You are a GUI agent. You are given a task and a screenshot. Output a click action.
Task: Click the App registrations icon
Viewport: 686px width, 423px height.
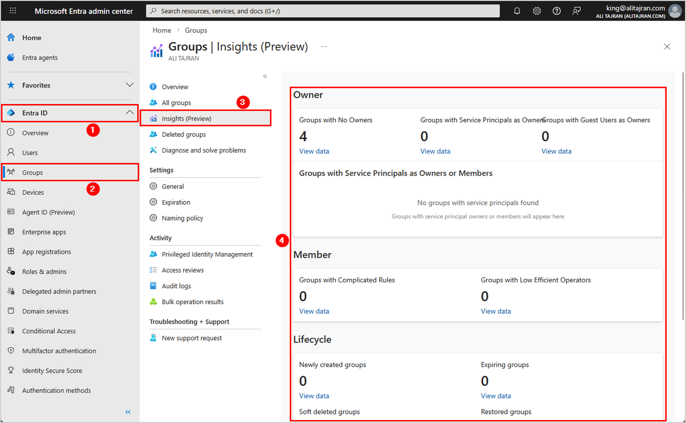pos(11,252)
